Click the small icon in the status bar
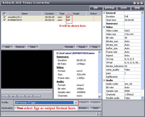This screenshot has height=117, width=145. (x=99, y=114)
